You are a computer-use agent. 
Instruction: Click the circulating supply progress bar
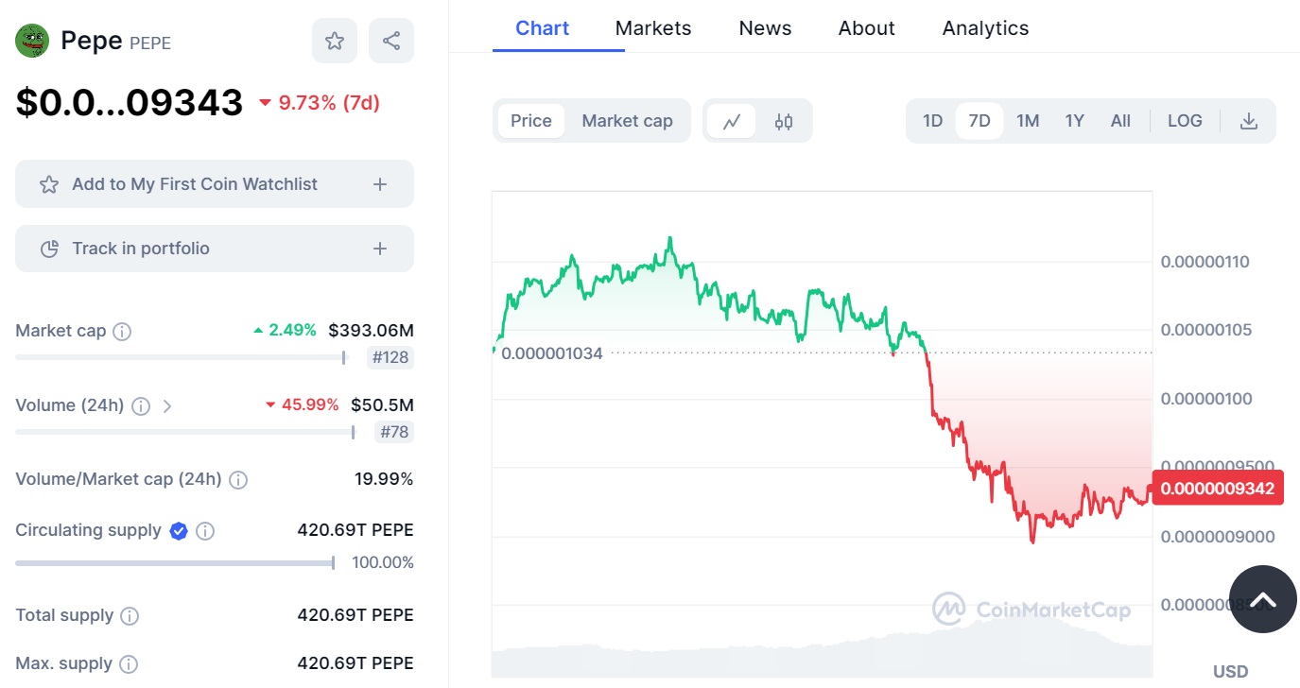tap(175, 563)
